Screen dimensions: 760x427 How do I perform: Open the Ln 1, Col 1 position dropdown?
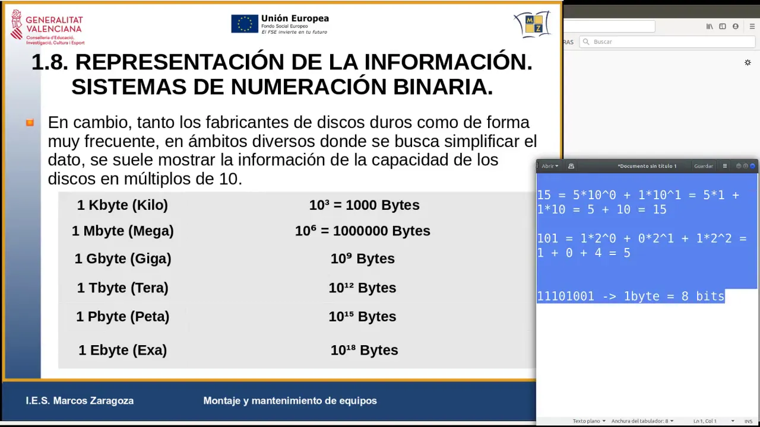[x=714, y=421]
